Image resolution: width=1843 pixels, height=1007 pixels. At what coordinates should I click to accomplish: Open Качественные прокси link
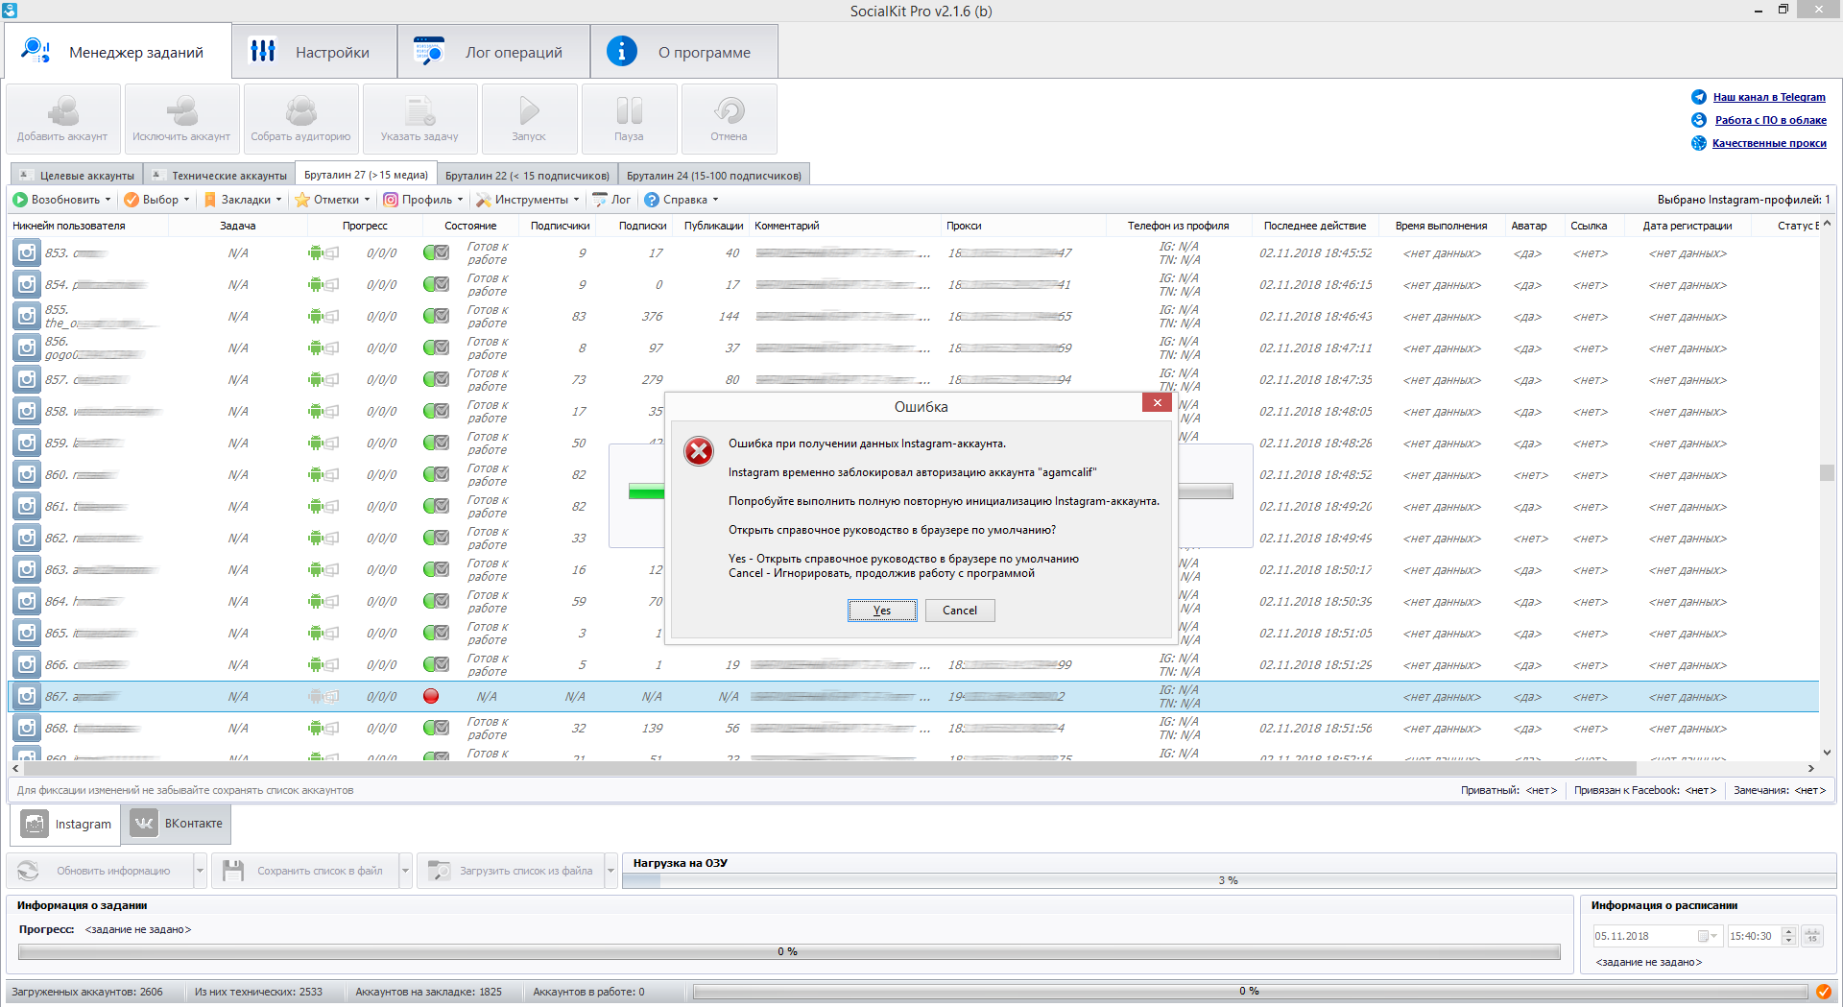(1769, 143)
